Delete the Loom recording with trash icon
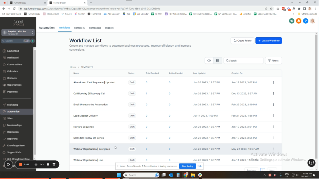This screenshot has width=319, height=179. pos(54,164)
